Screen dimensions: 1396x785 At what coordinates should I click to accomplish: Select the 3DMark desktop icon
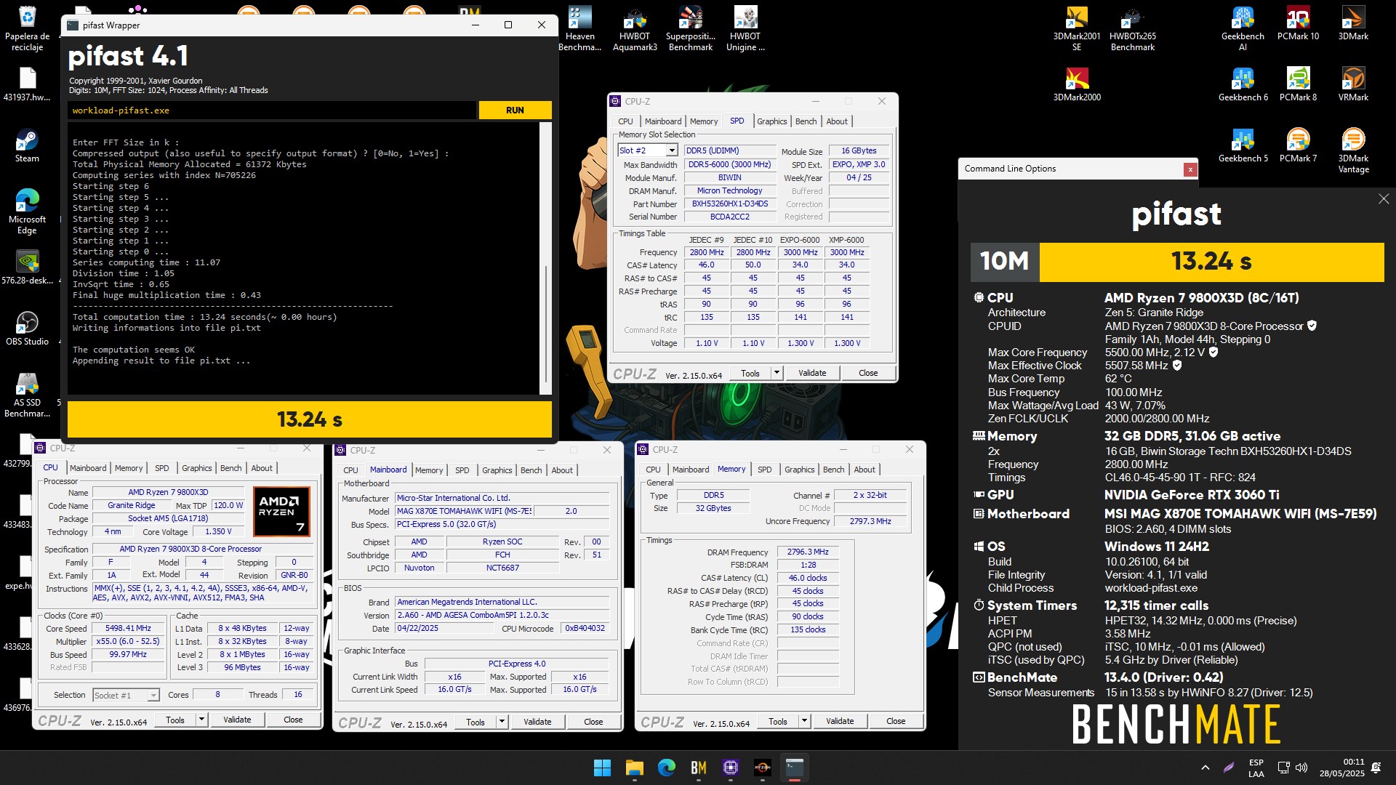pyautogui.click(x=1353, y=23)
